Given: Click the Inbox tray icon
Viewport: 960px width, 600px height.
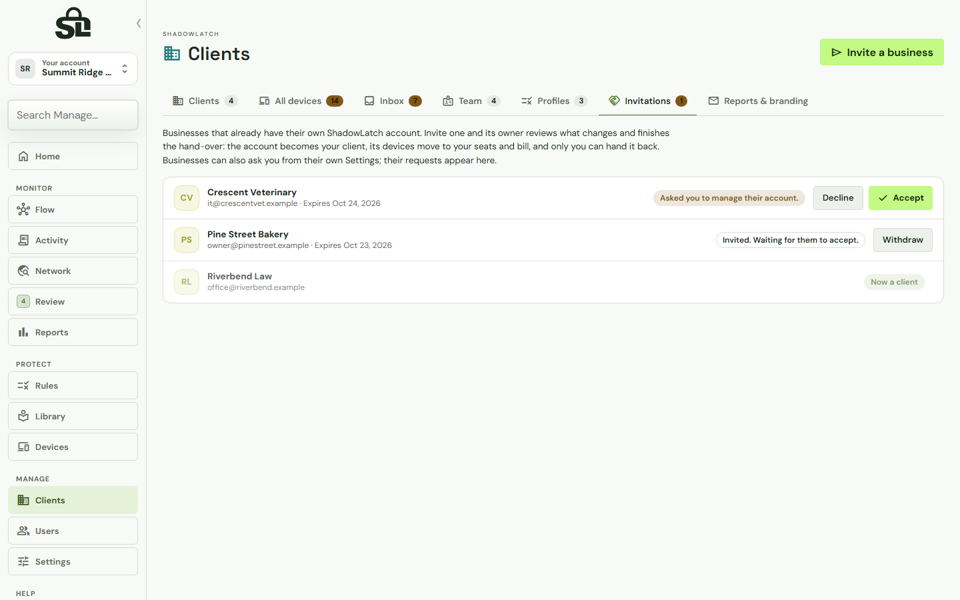Looking at the screenshot, I should point(369,101).
